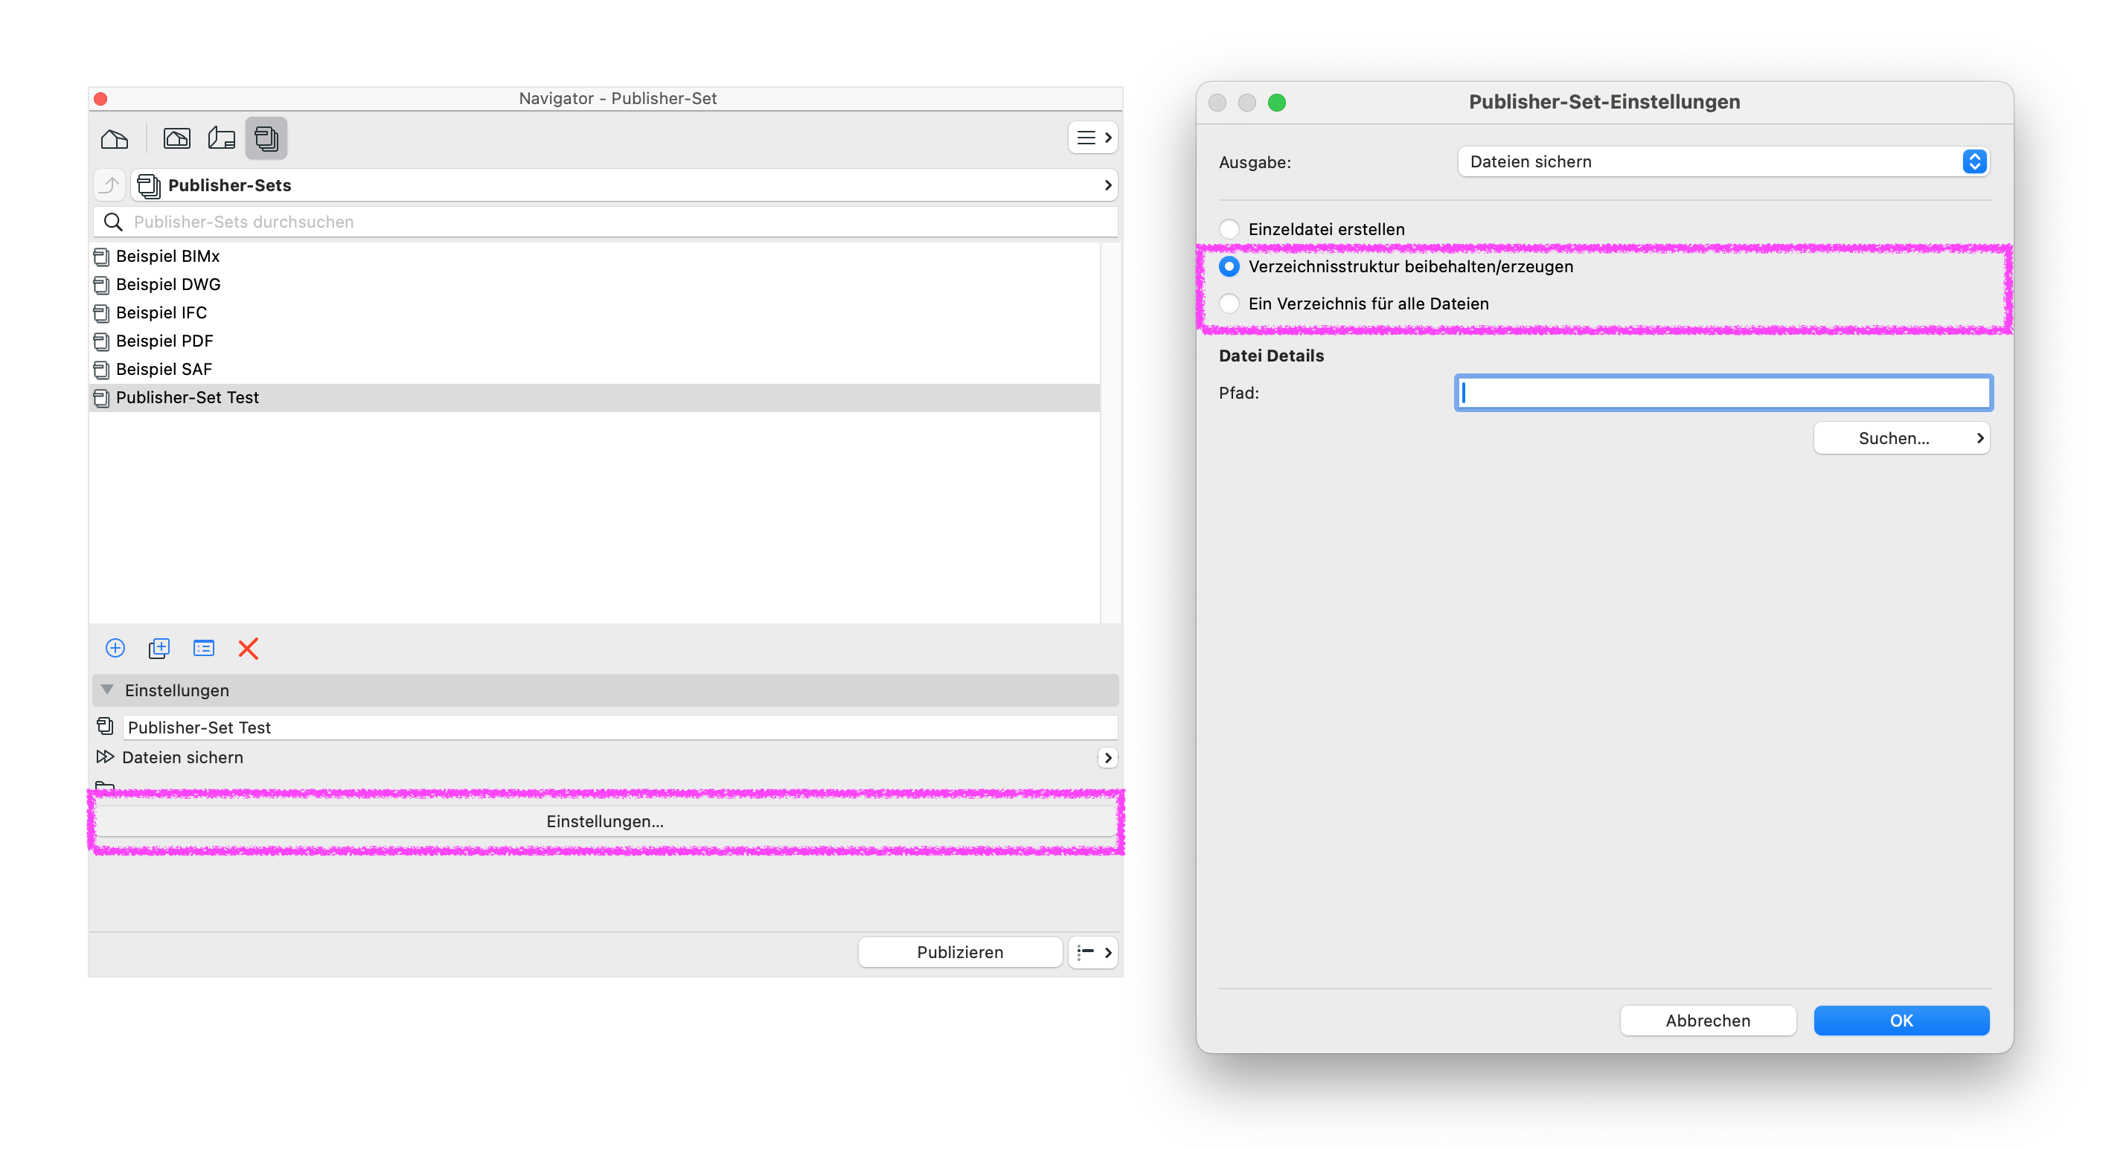Image resolution: width=2103 pixels, height=1150 pixels.
Task: Click the magnifier search icon
Action: pos(113,222)
